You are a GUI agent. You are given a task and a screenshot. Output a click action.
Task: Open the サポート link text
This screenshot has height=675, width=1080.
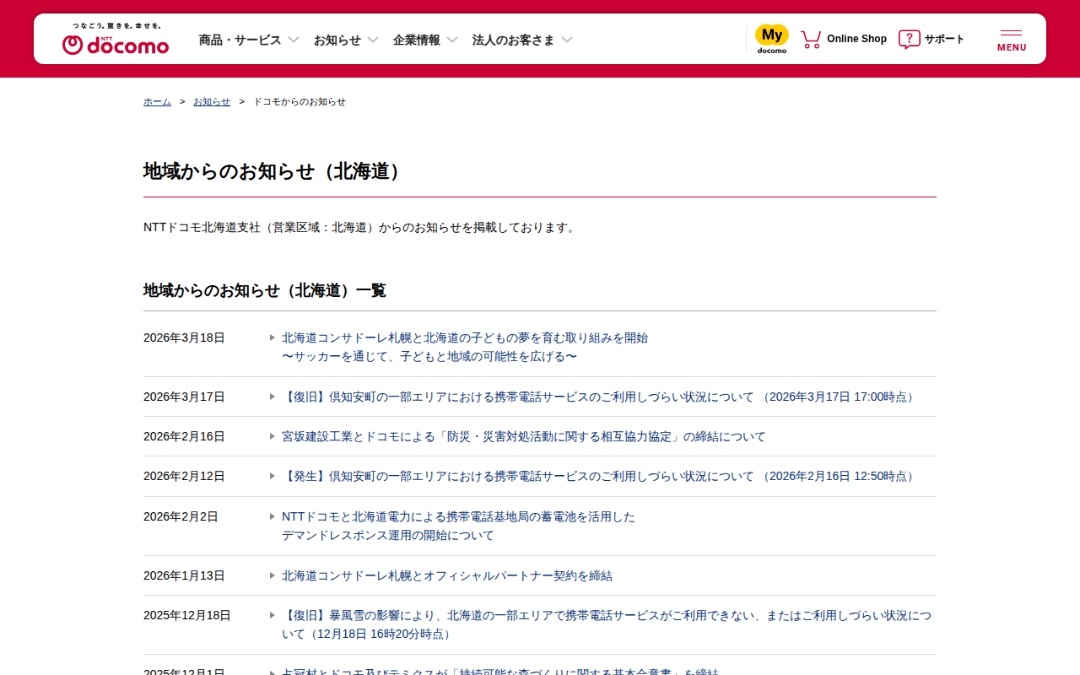point(944,39)
